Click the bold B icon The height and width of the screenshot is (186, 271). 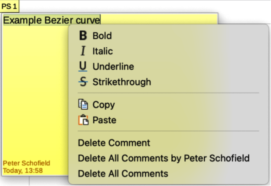tap(83, 36)
